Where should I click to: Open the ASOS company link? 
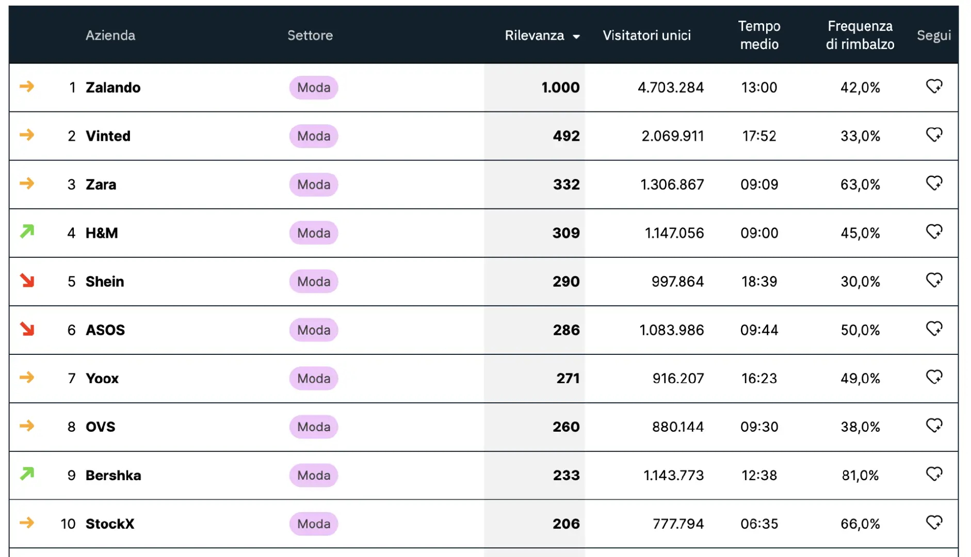pos(105,330)
